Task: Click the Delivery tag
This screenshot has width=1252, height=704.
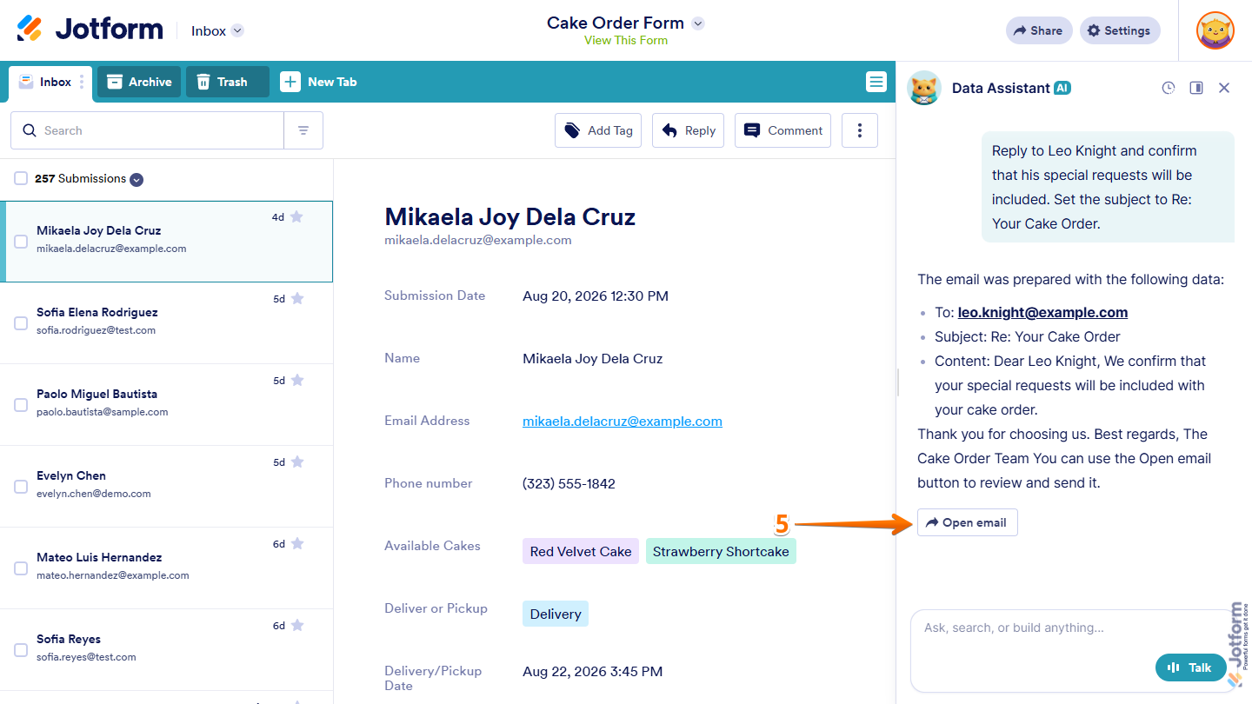Action: coord(556,614)
